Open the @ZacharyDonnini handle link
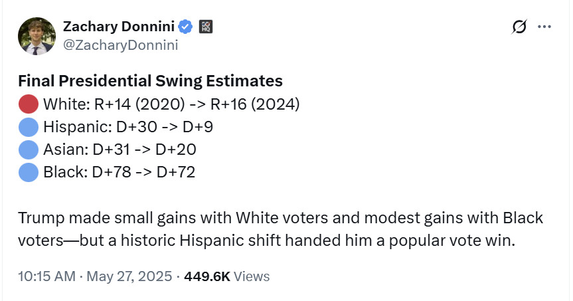The width and height of the screenshot is (573, 301). 121,45
